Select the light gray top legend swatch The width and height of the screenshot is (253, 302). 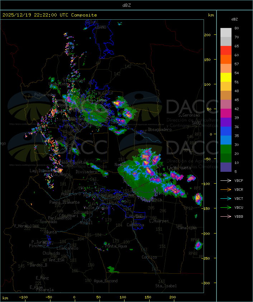point(226,32)
